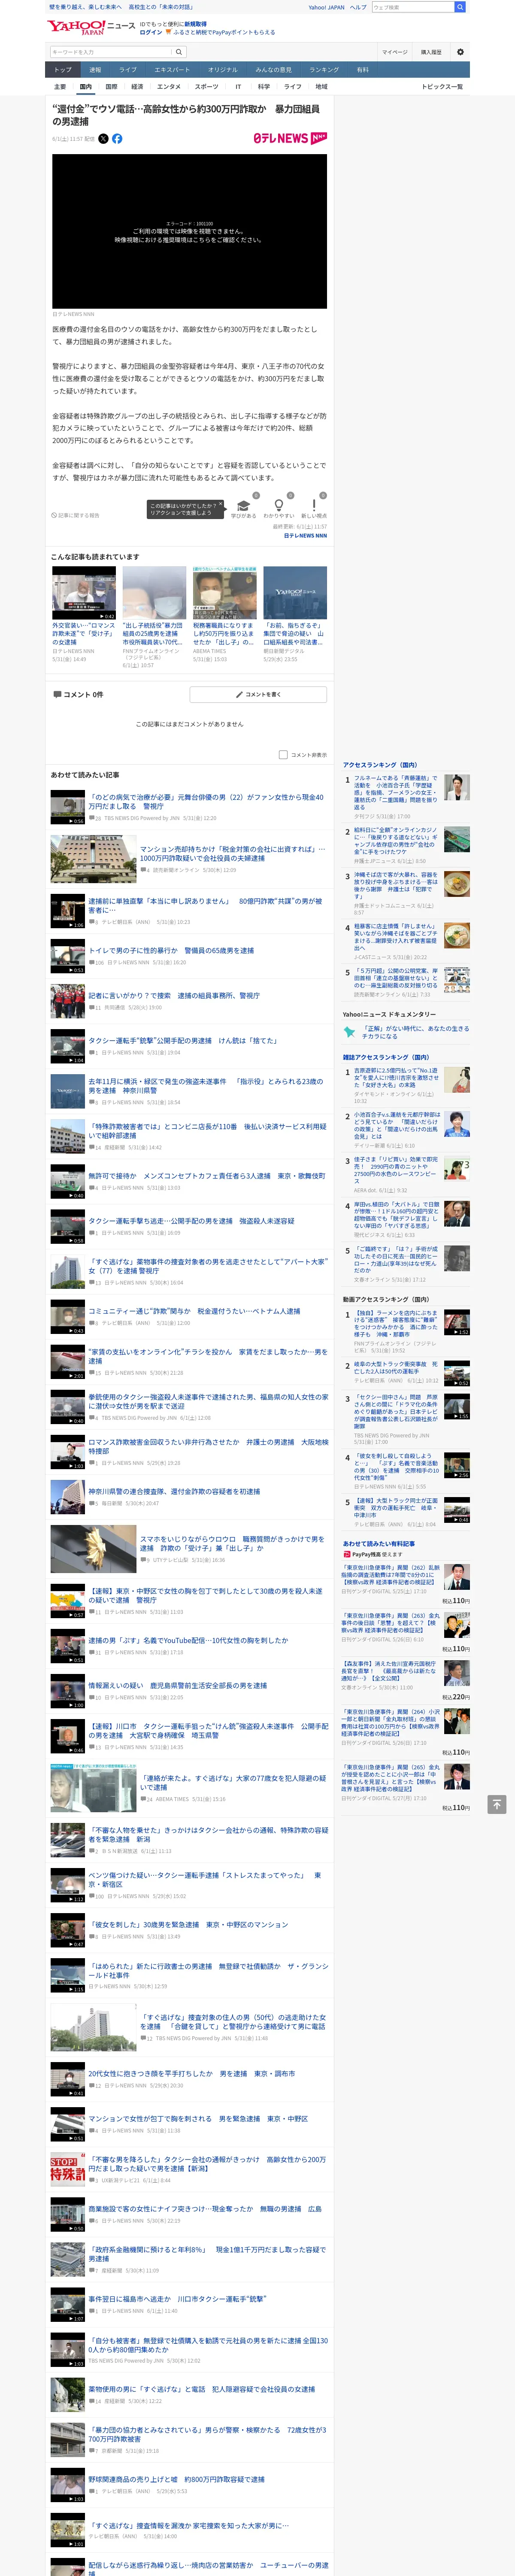Open the 速報 tab

[95, 70]
